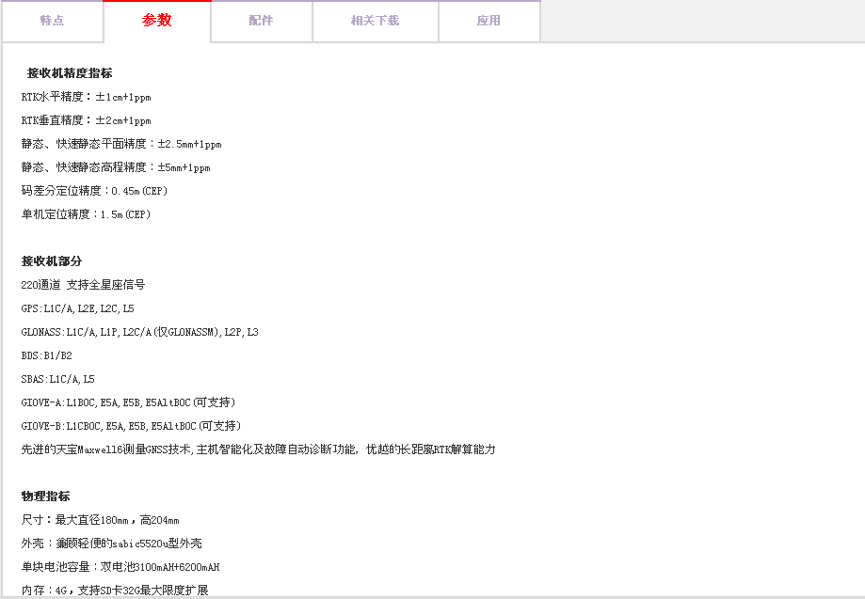
Task: Click the GIOVE-A signal specification line
Action: pyautogui.click(x=128, y=402)
